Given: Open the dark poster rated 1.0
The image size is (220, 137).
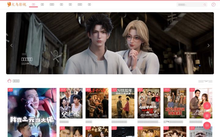Looking at the screenshot, I should click(x=123, y=132).
